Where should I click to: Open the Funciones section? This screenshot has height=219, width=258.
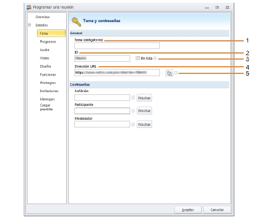[x=48, y=74]
